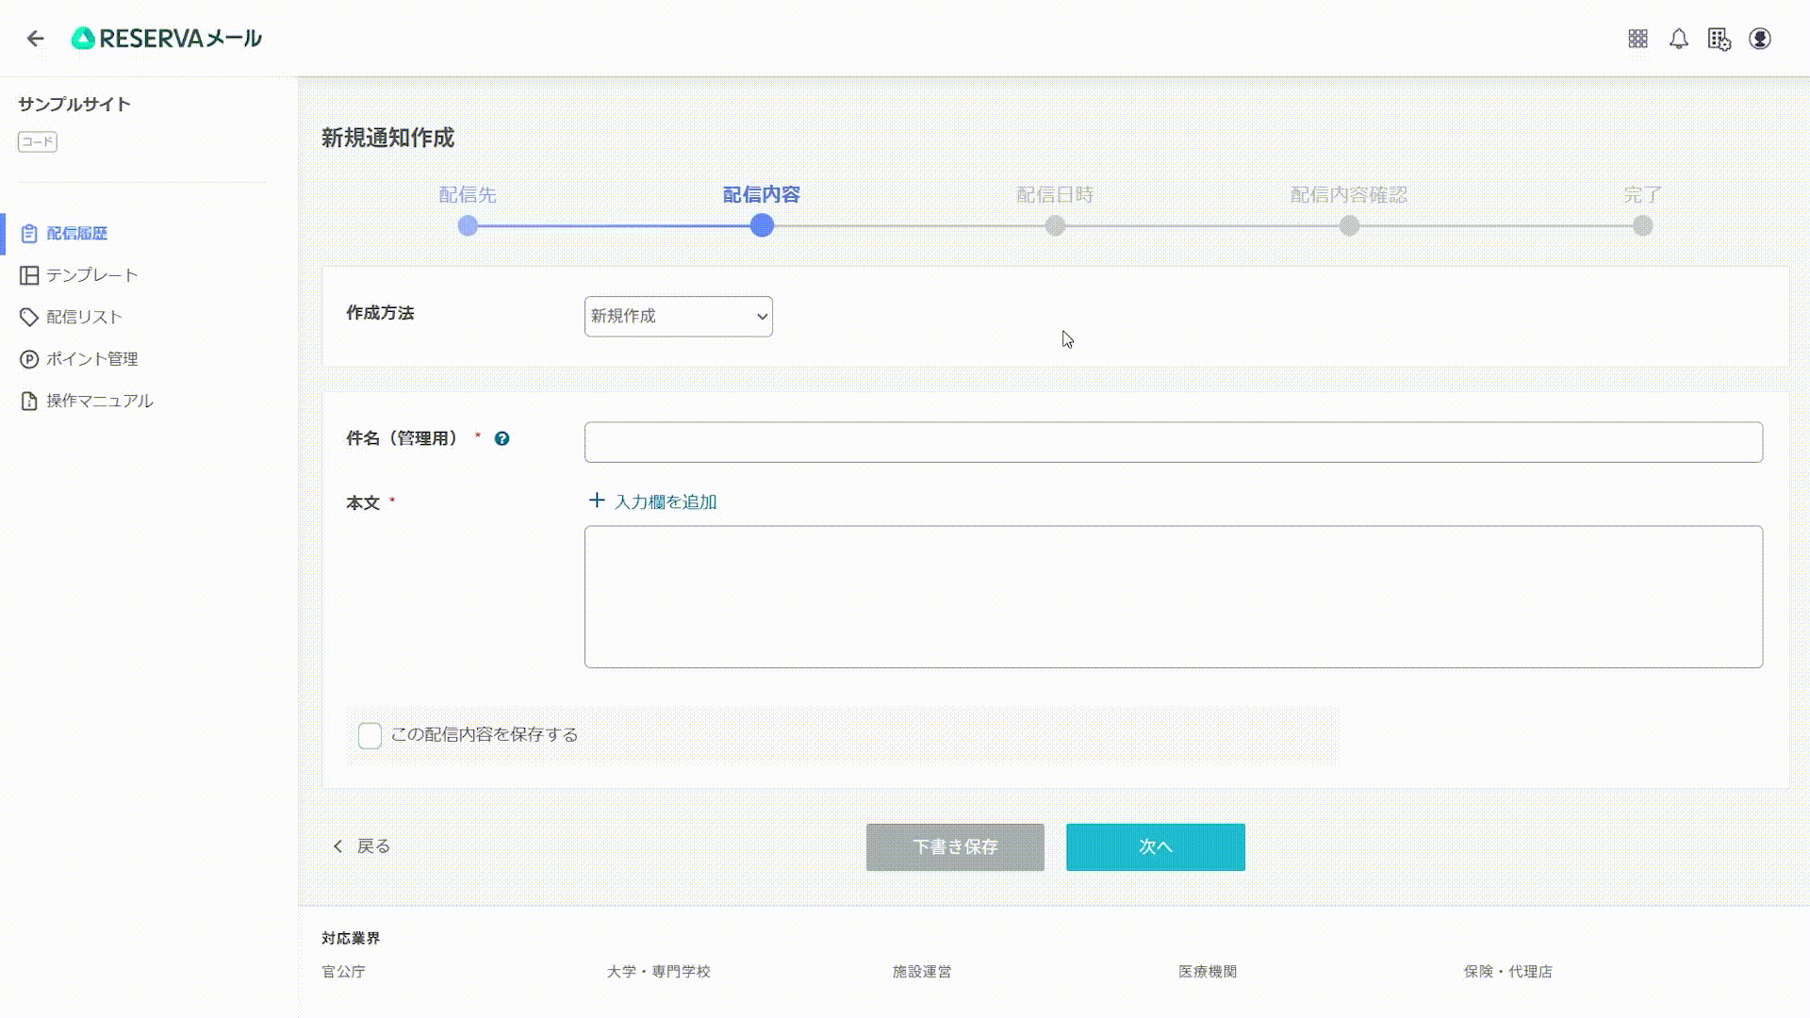
Task: Click the building settings icon
Action: (1719, 40)
